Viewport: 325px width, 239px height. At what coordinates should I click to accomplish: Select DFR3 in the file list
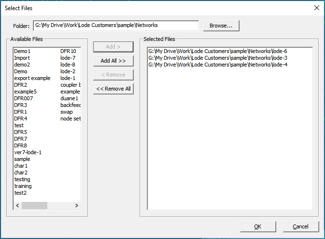[20, 105]
